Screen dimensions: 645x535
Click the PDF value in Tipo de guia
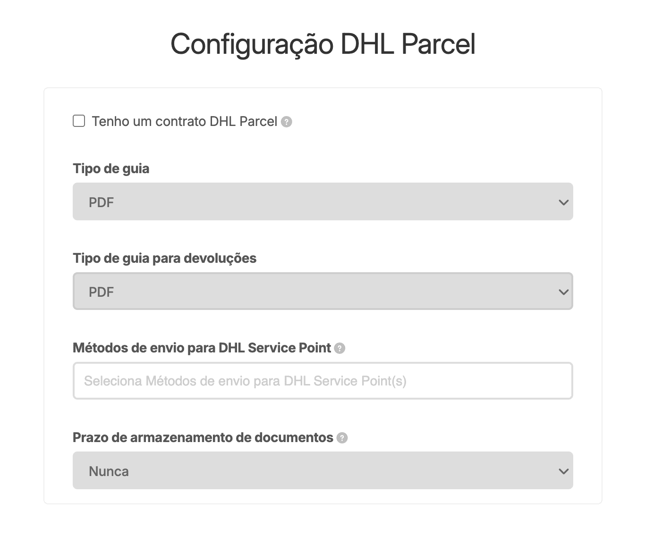point(102,202)
